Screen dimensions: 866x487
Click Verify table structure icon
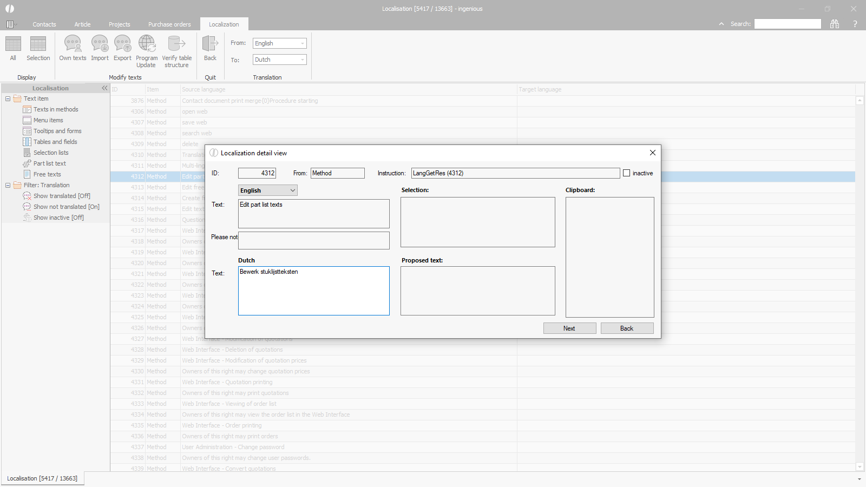pos(176,44)
